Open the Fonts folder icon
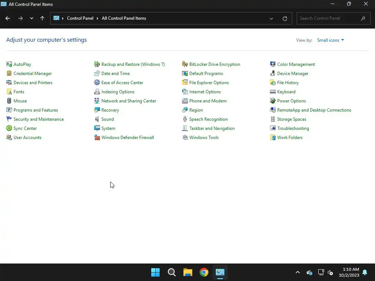 point(9,92)
